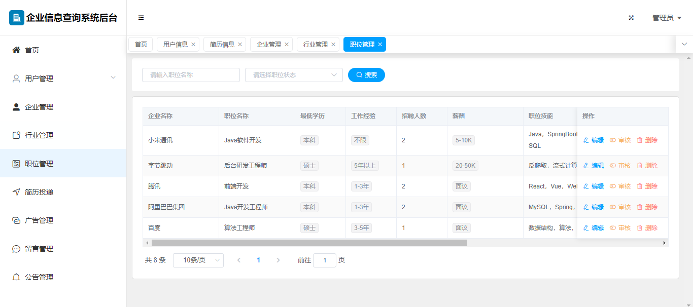Screen dimensions: 693x307
Task: Close the 行业管理 tab
Action: pos(333,45)
